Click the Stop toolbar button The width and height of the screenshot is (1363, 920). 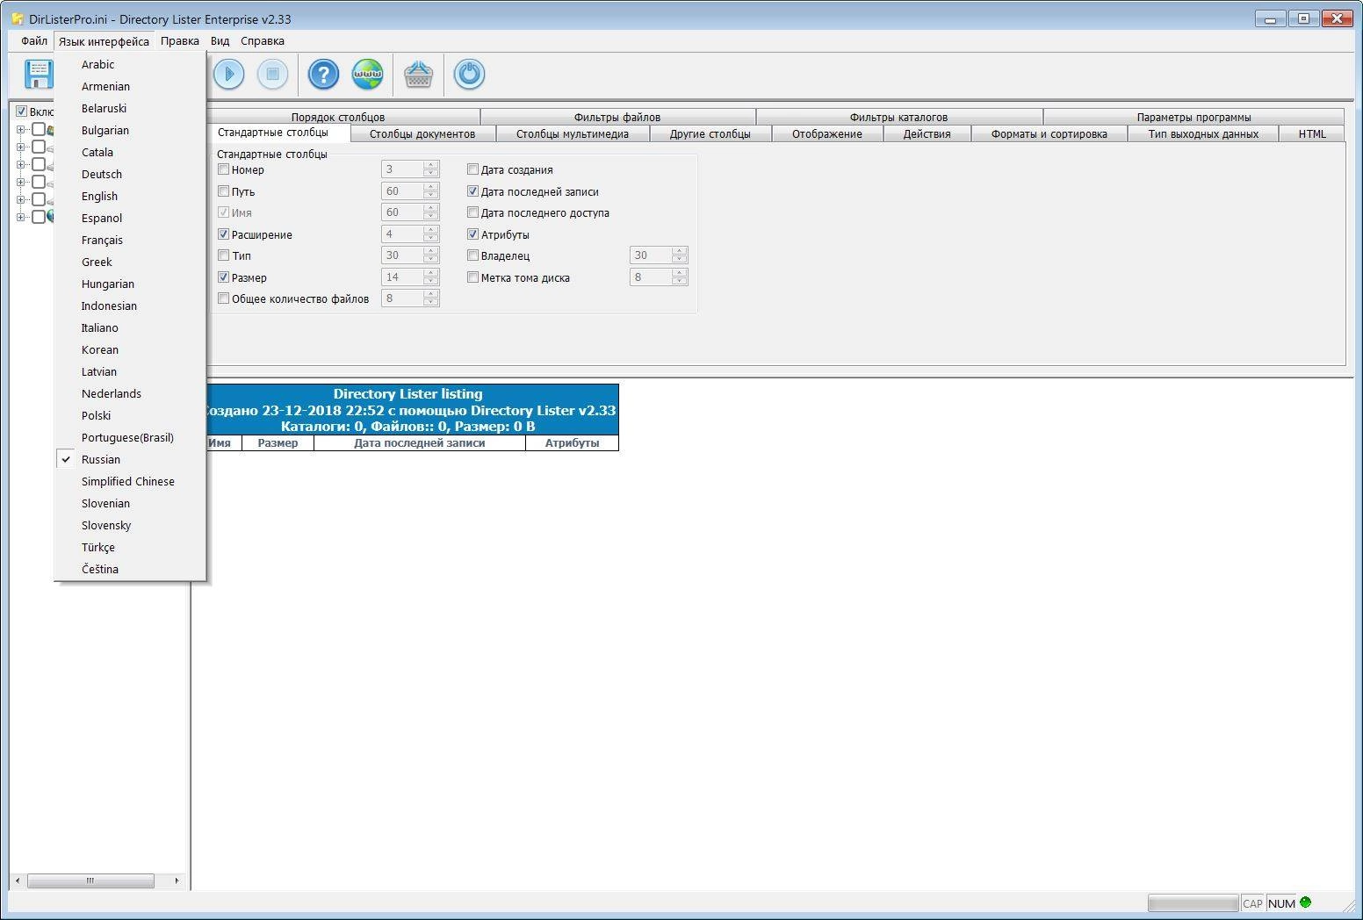[x=273, y=75]
